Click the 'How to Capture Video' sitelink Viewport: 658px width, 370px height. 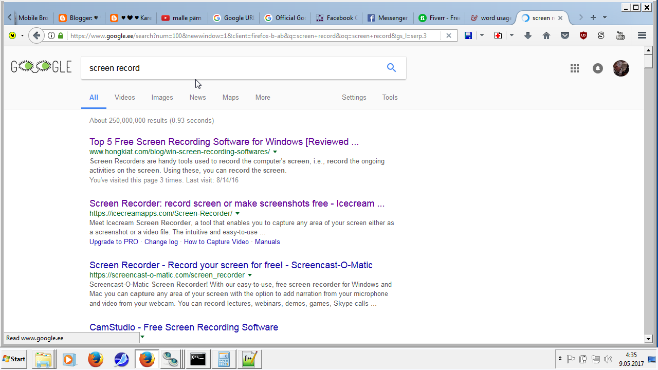(216, 242)
